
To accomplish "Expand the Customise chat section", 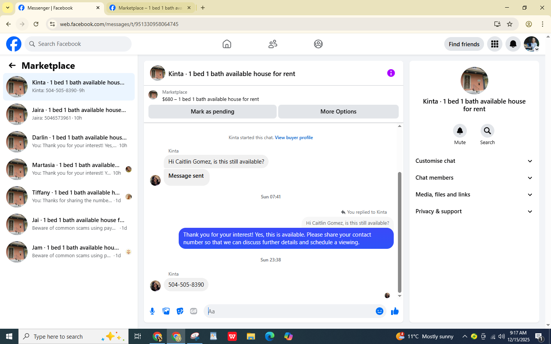I will click(474, 161).
